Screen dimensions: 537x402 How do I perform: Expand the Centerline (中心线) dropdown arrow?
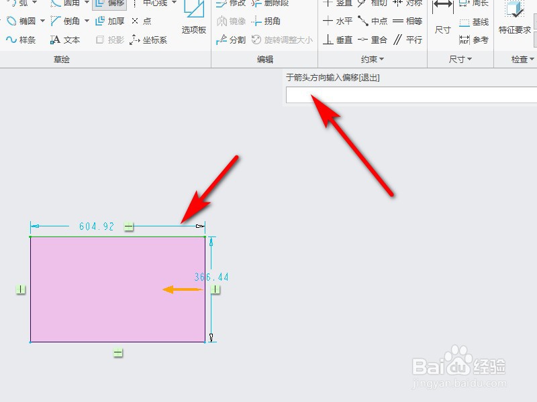pyautogui.click(x=175, y=3)
